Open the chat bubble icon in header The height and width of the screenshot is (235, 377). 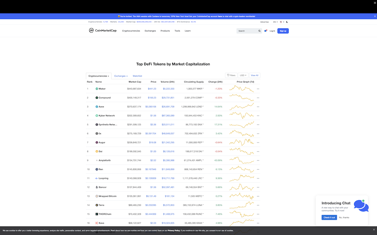[266, 31]
